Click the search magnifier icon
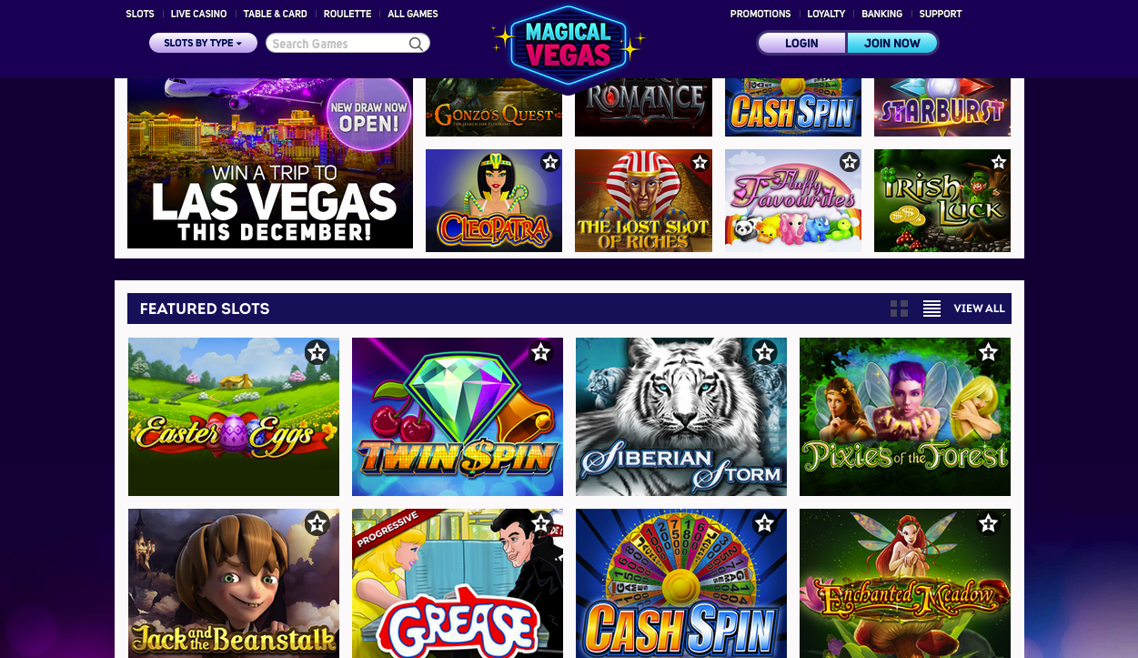 pos(416,44)
